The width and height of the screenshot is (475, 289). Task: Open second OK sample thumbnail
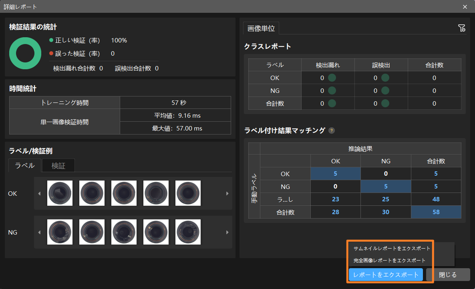click(x=92, y=193)
